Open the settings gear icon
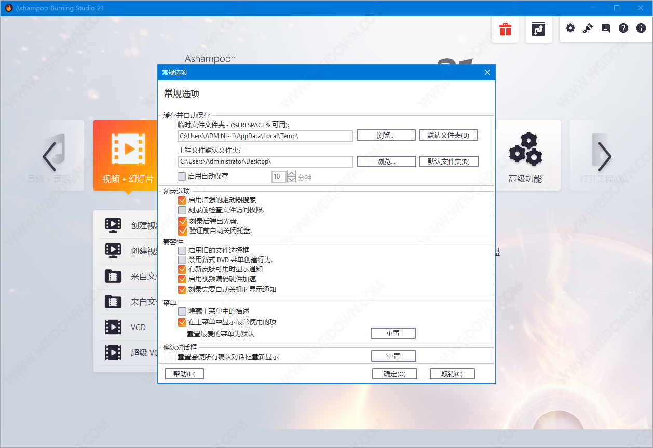Viewport: 653px width, 448px height. [x=570, y=29]
